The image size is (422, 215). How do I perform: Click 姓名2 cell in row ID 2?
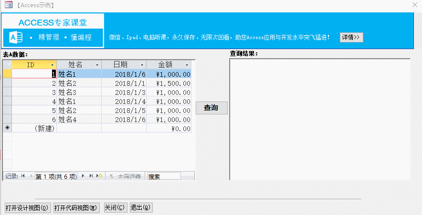pyautogui.click(x=79, y=83)
